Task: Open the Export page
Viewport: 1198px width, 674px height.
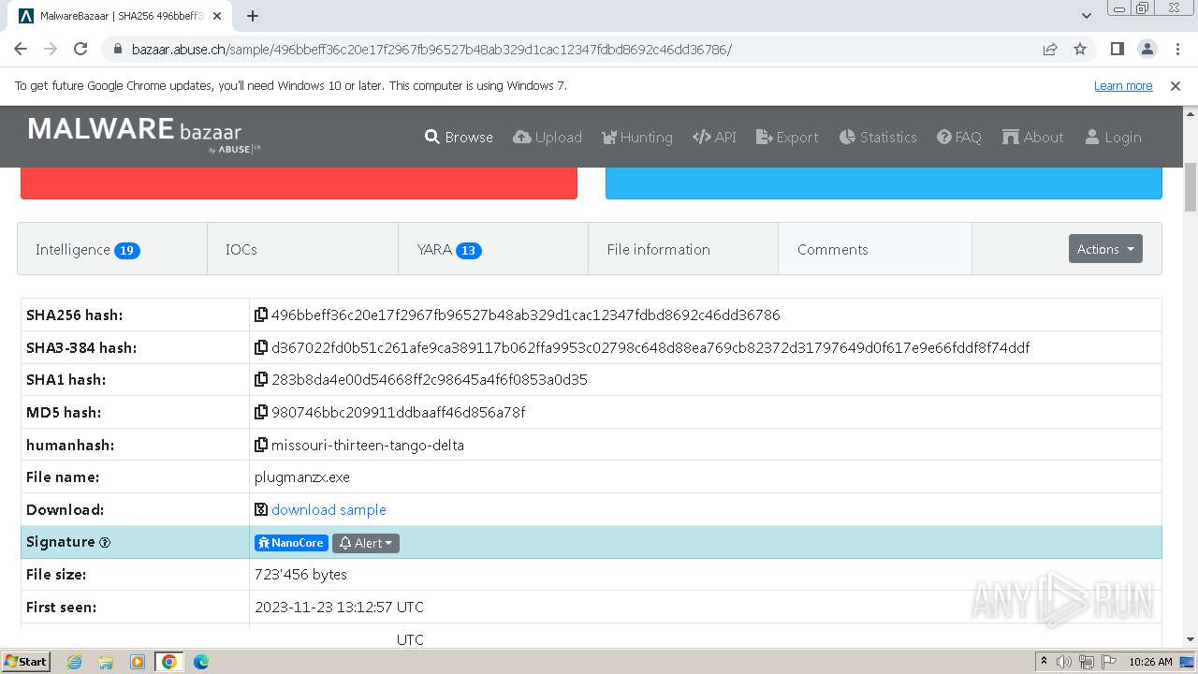Action: click(x=787, y=137)
